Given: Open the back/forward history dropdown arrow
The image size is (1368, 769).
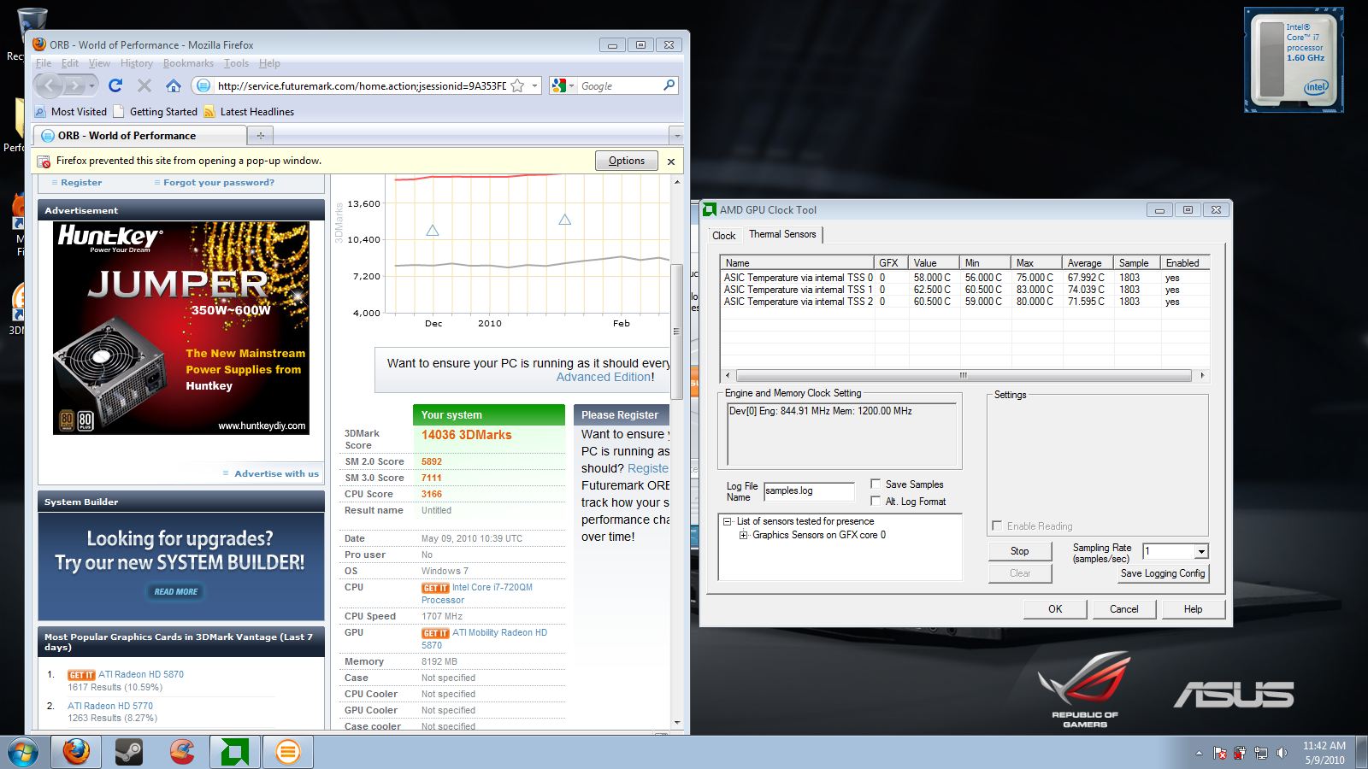Looking at the screenshot, I should point(92,85).
